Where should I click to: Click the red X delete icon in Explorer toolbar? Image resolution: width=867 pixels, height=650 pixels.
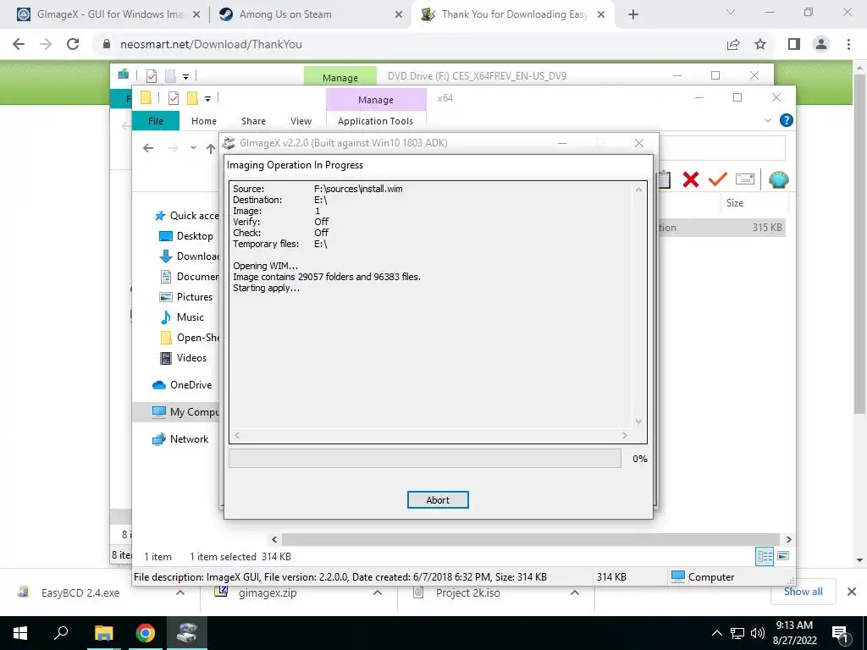point(690,179)
